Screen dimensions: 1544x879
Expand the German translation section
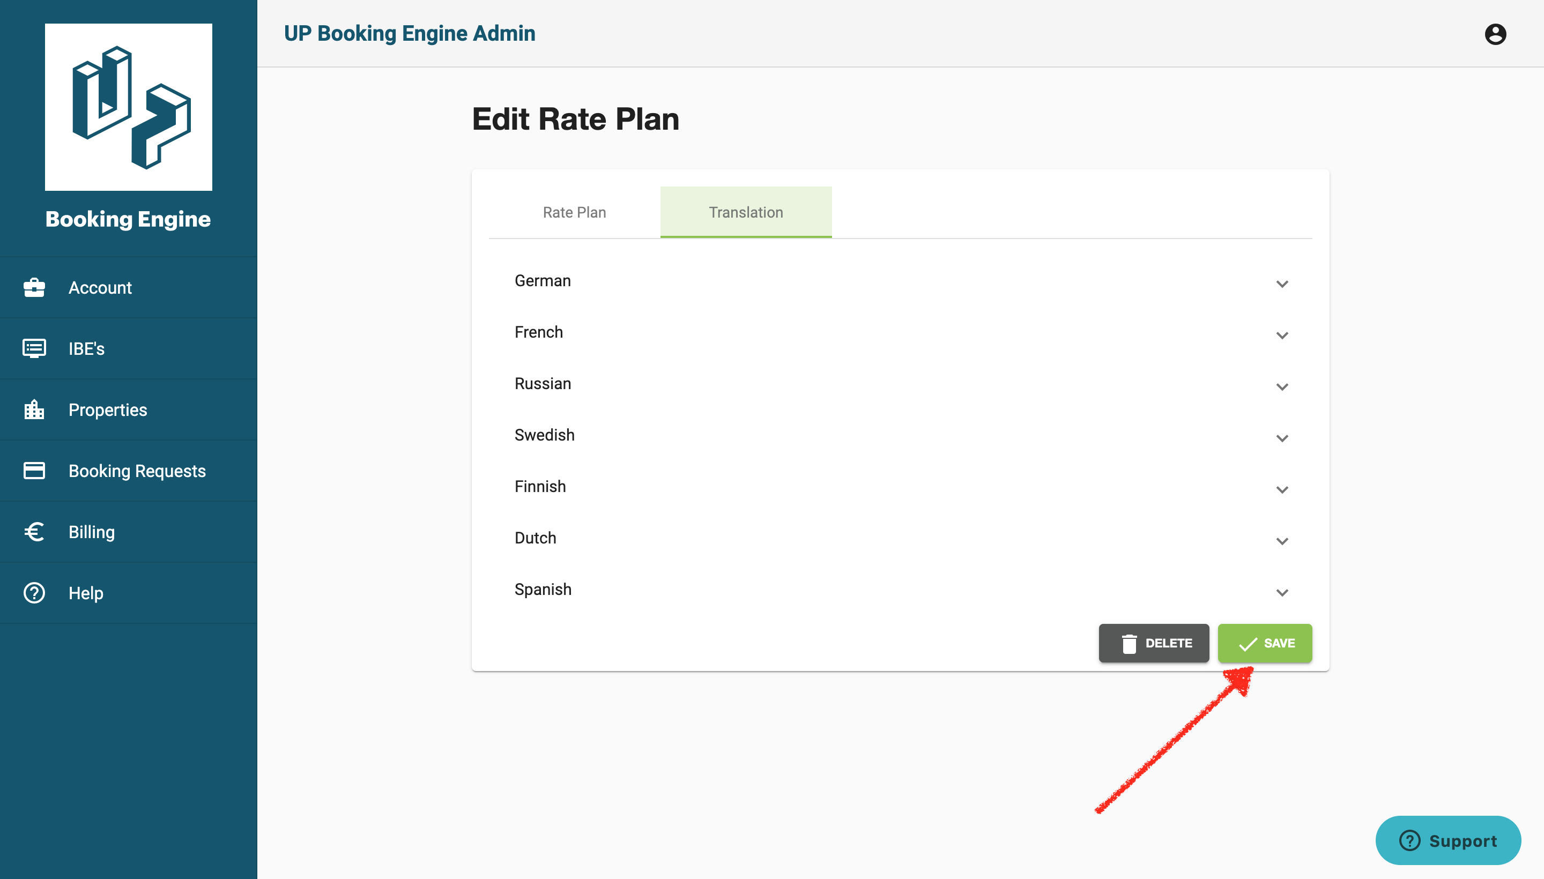click(x=1283, y=284)
